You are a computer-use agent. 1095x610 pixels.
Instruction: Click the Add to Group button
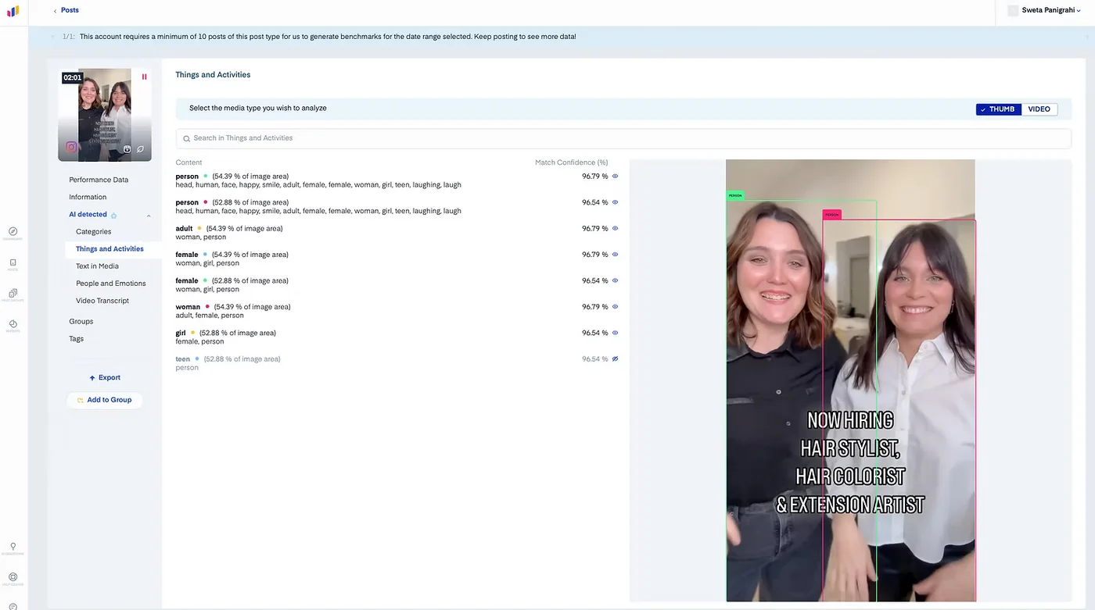tap(105, 400)
